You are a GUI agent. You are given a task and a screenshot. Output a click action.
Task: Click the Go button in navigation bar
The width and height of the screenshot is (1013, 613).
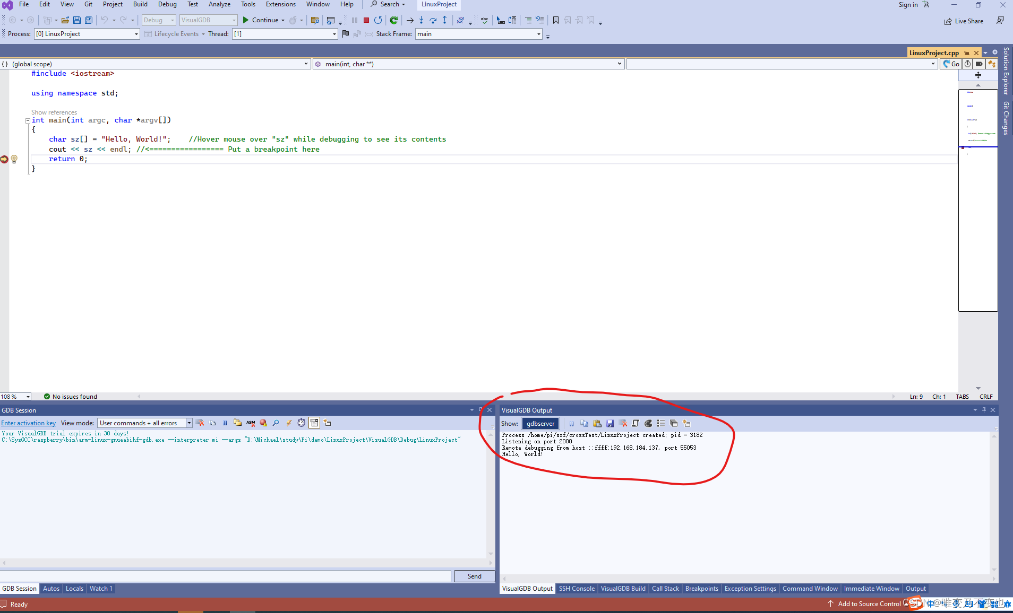click(951, 64)
